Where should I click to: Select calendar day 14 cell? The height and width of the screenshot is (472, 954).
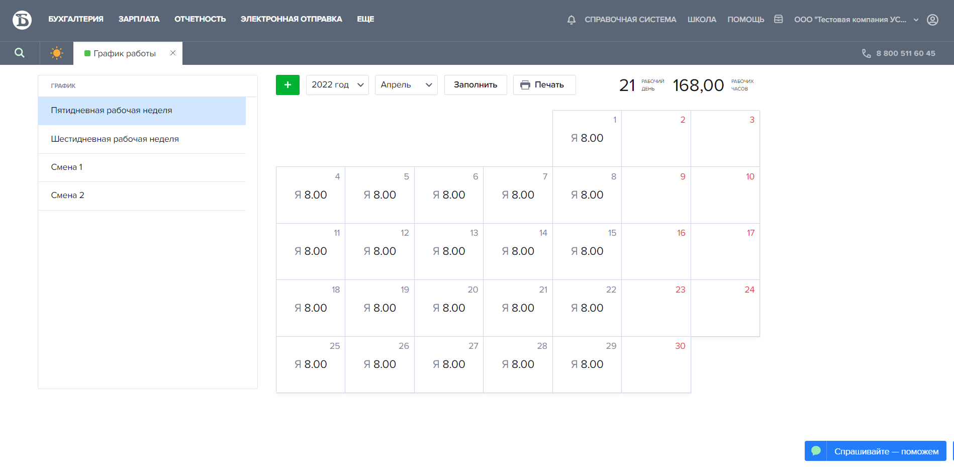coord(518,252)
